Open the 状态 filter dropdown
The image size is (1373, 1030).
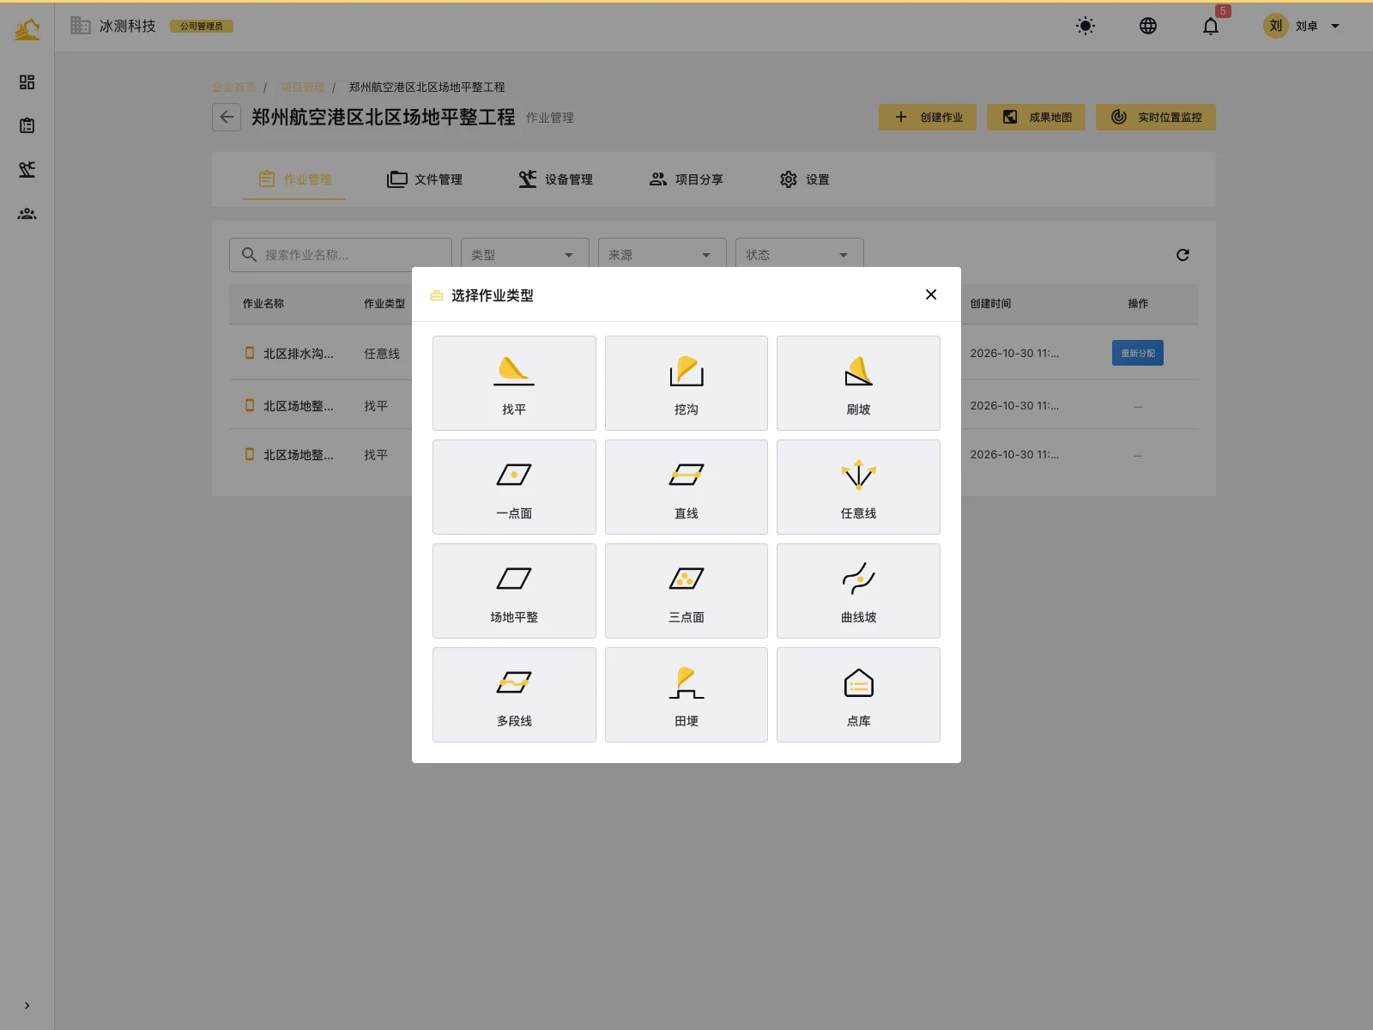tap(800, 255)
